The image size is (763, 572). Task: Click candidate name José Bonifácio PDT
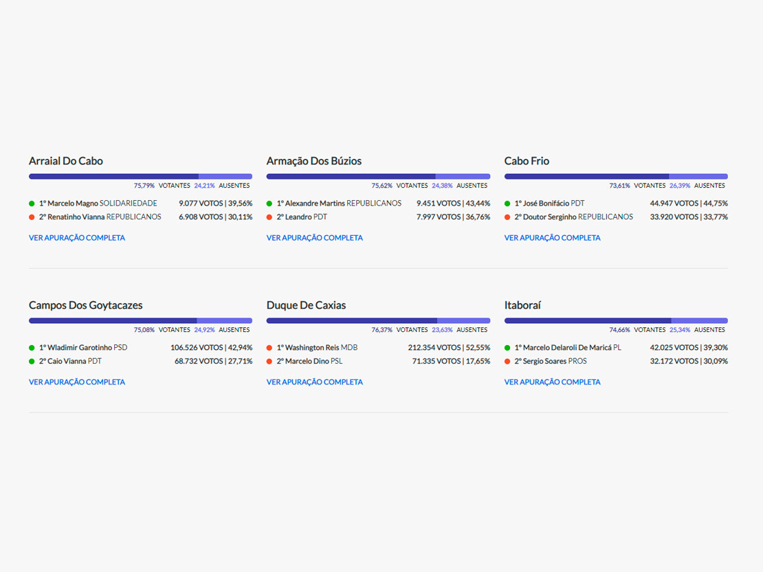(x=549, y=203)
